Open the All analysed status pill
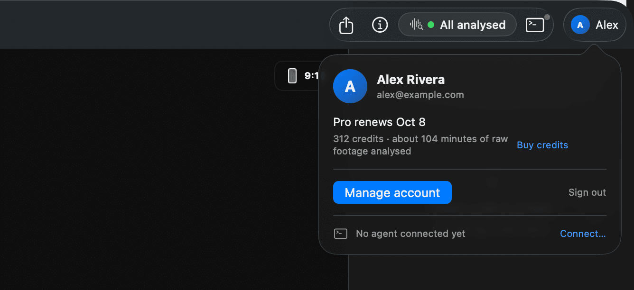The width and height of the screenshot is (634, 290). [457, 25]
